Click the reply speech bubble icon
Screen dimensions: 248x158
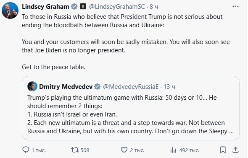(26, 150)
